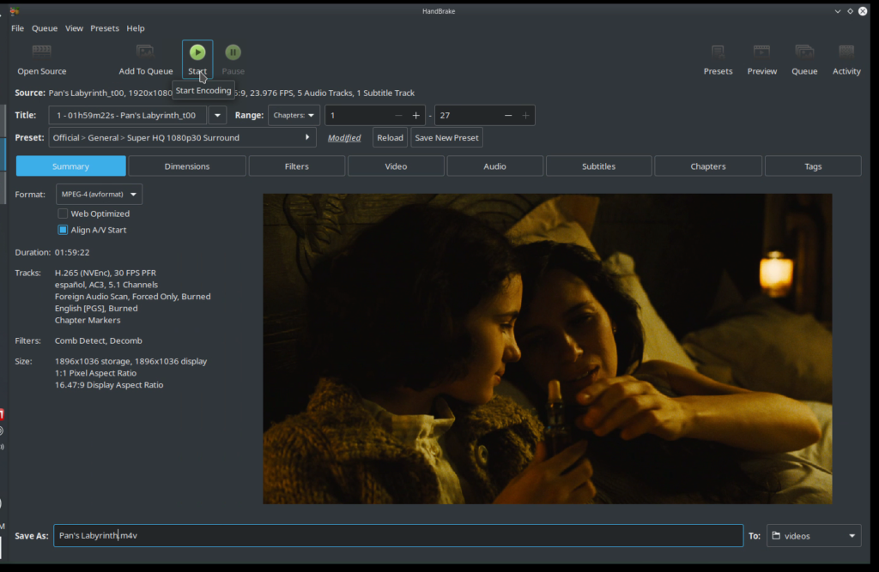Open the Presets panel icon
The image size is (879, 572).
[718, 52]
